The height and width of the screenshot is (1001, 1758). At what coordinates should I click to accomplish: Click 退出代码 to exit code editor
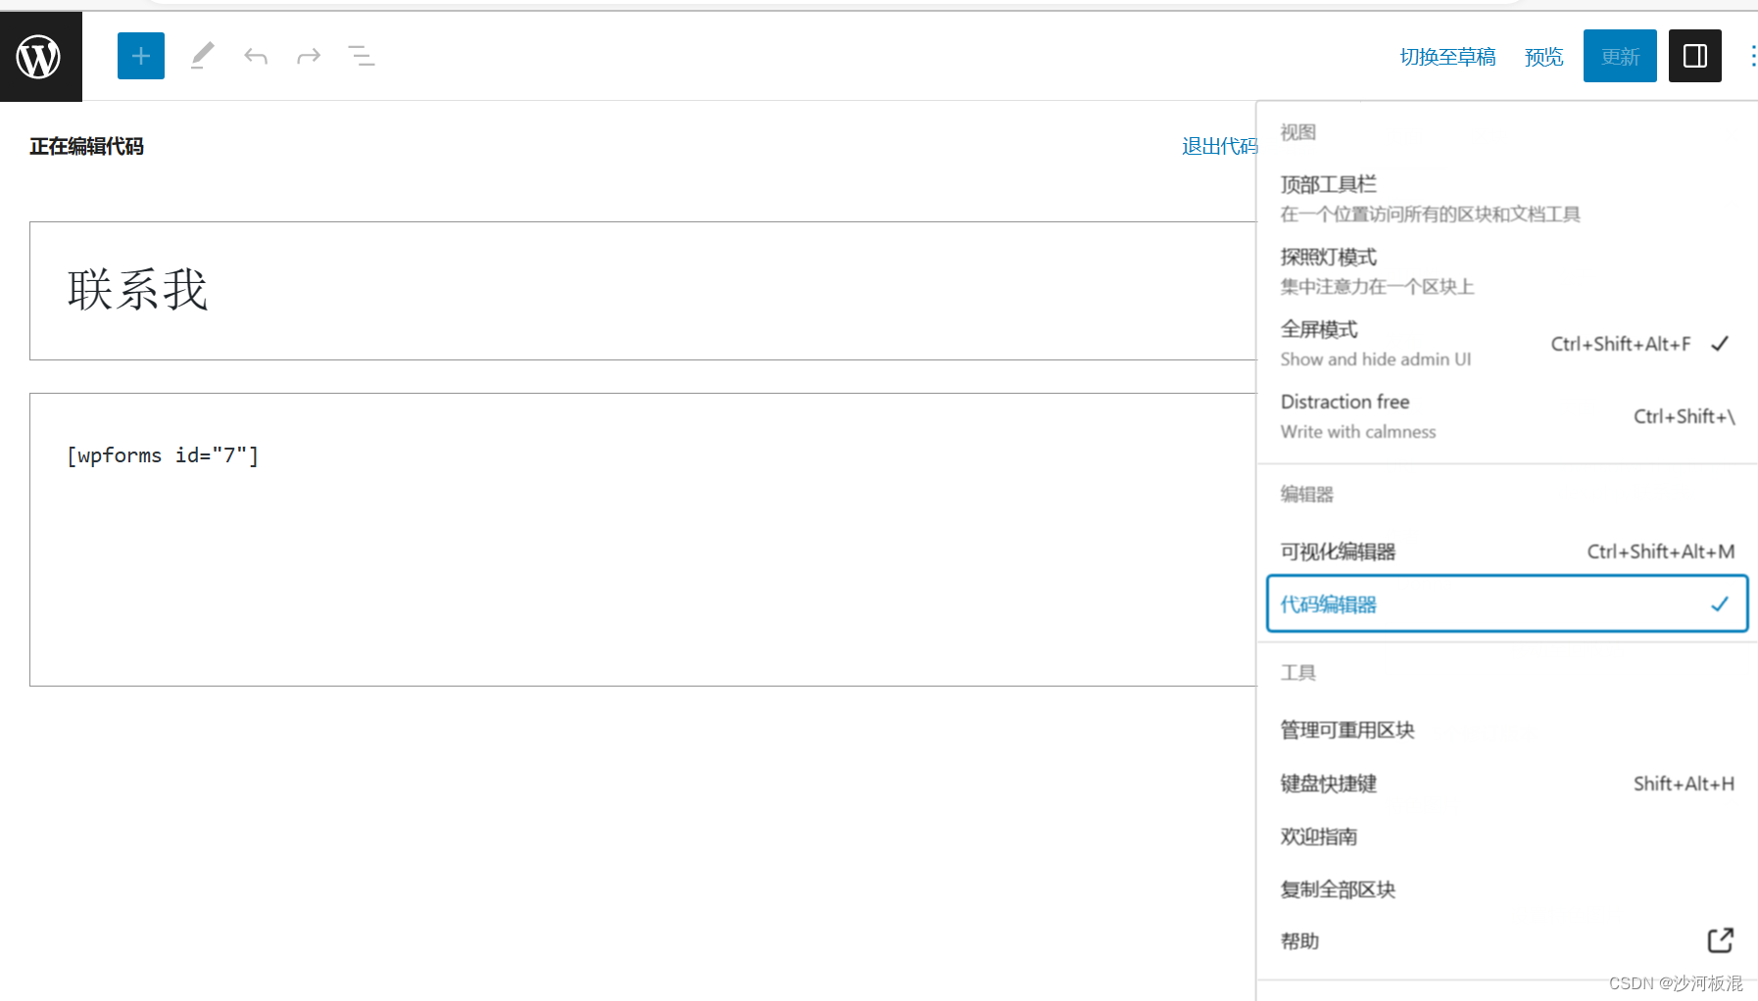(1219, 146)
